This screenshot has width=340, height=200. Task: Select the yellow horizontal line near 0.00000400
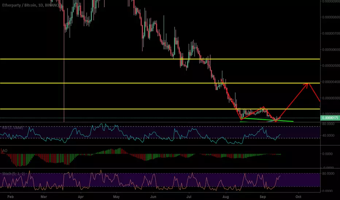[160, 83]
